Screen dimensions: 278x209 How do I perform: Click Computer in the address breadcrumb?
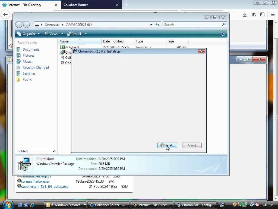[52, 24]
